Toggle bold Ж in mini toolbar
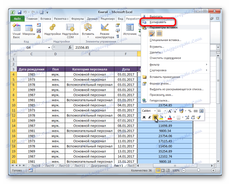 144,117
